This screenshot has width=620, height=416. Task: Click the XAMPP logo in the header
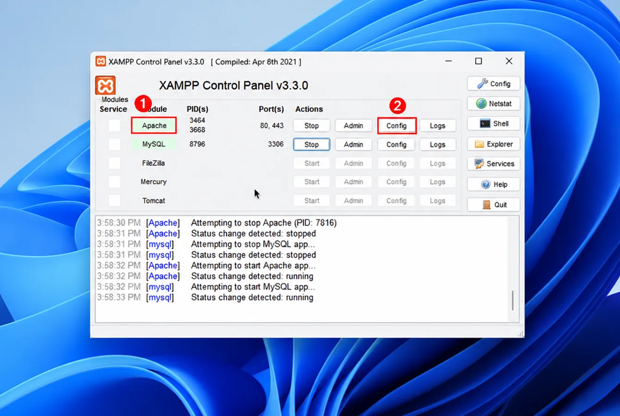pos(105,86)
